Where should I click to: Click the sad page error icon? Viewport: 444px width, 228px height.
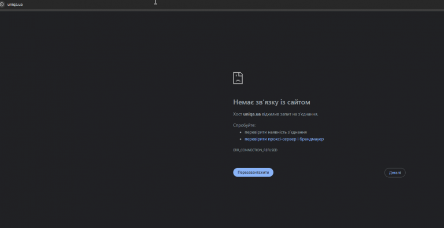(x=238, y=78)
